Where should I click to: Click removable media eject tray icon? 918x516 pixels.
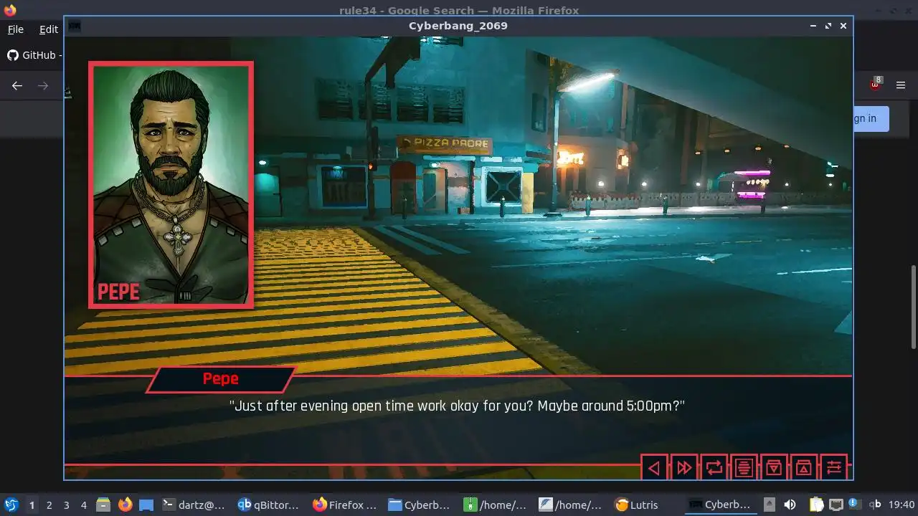point(769,505)
